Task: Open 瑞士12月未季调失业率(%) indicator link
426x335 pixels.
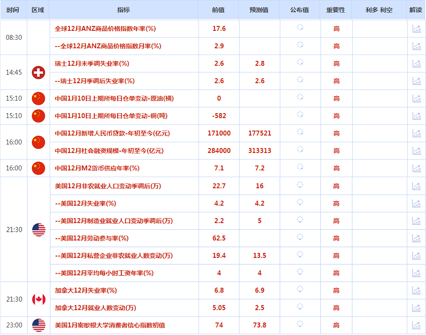Action: (92, 64)
